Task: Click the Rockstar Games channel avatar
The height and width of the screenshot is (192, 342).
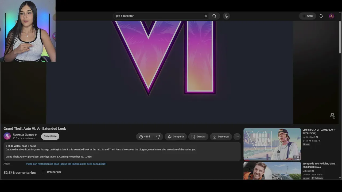Action: click(7, 136)
